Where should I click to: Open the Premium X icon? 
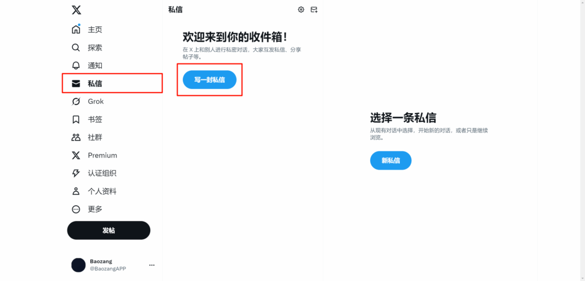(76, 155)
